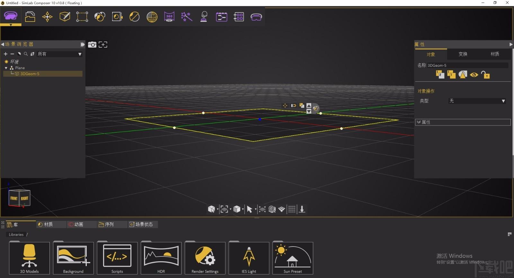Collapse properties panel with right arrow
Image resolution: width=514 pixels, height=278 pixels.
(x=511, y=44)
